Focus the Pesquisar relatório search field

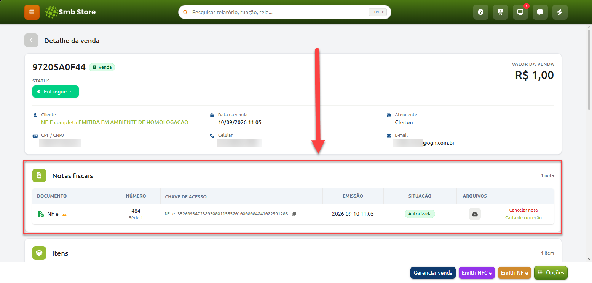tap(285, 12)
